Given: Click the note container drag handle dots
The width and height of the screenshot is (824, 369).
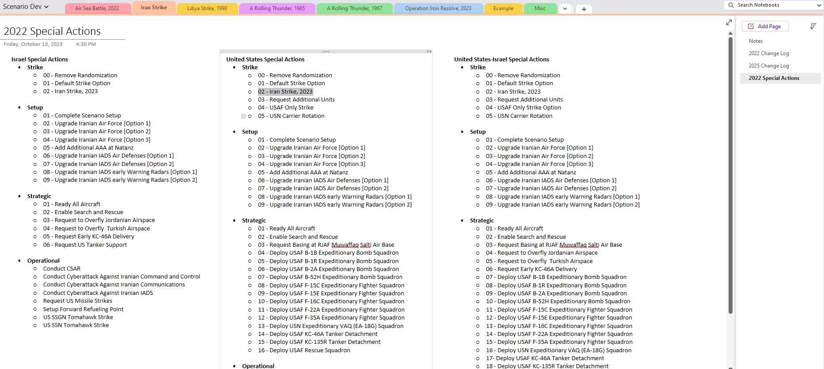Looking at the screenshot, I should (326, 52).
